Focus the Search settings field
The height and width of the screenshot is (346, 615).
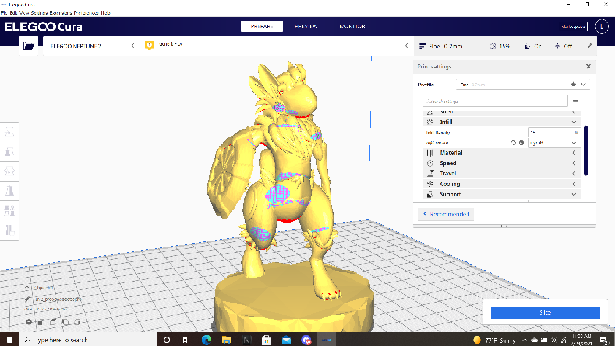click(495, 101)
